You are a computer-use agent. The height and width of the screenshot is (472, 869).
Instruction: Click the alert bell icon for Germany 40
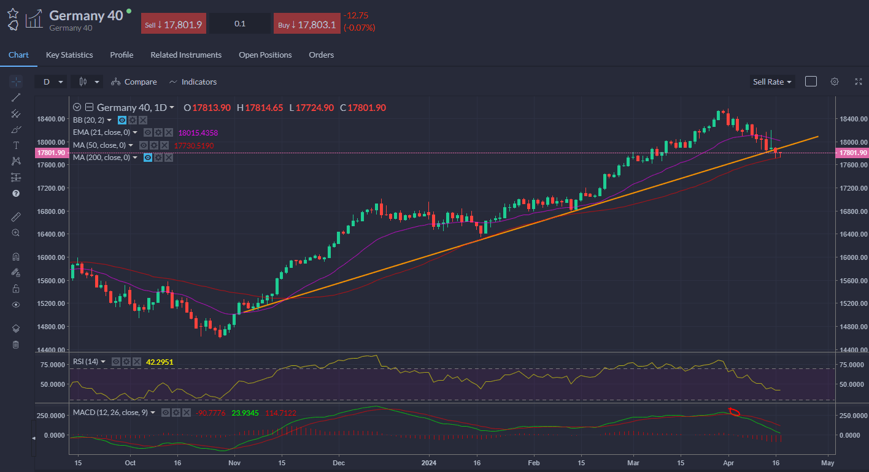pyautogui.click(x=13, y=26)
